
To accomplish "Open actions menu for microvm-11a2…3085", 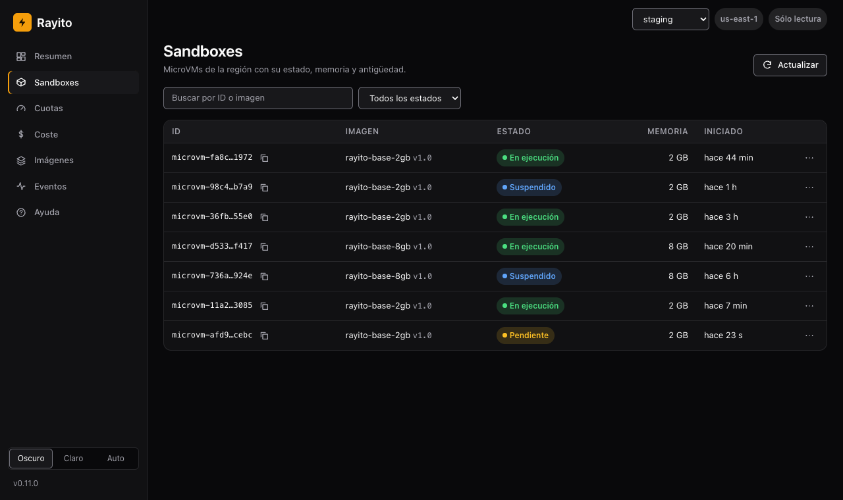I will click(x=809, y=306).
